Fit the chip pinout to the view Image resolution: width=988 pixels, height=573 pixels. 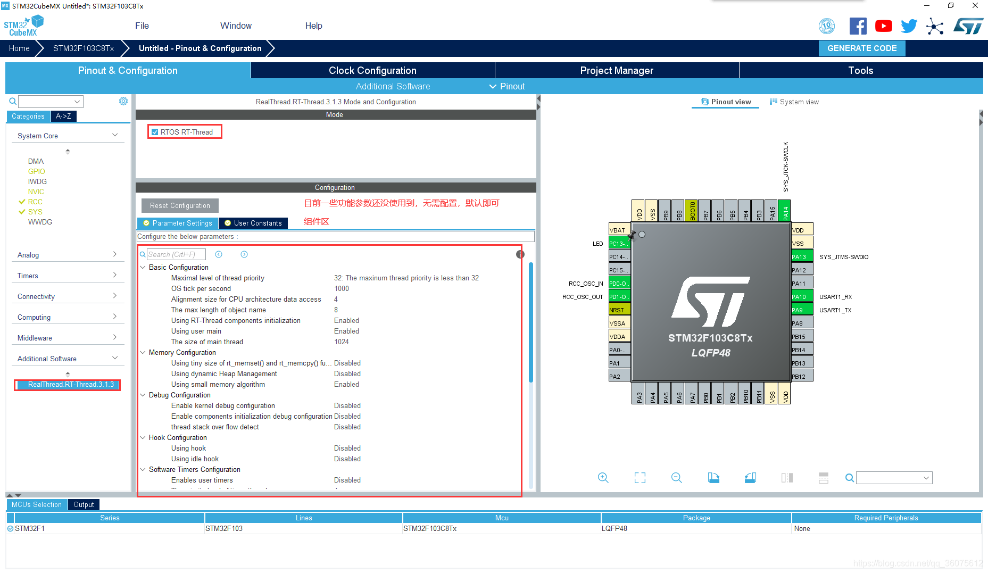640,478
